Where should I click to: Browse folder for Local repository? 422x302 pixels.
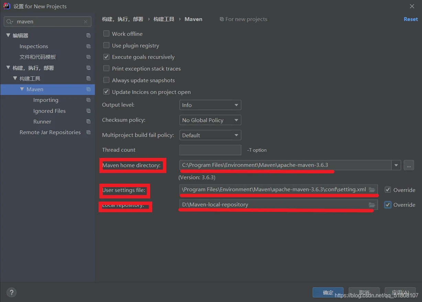372,205
